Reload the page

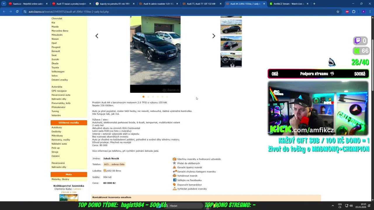[x=17, y=12]
